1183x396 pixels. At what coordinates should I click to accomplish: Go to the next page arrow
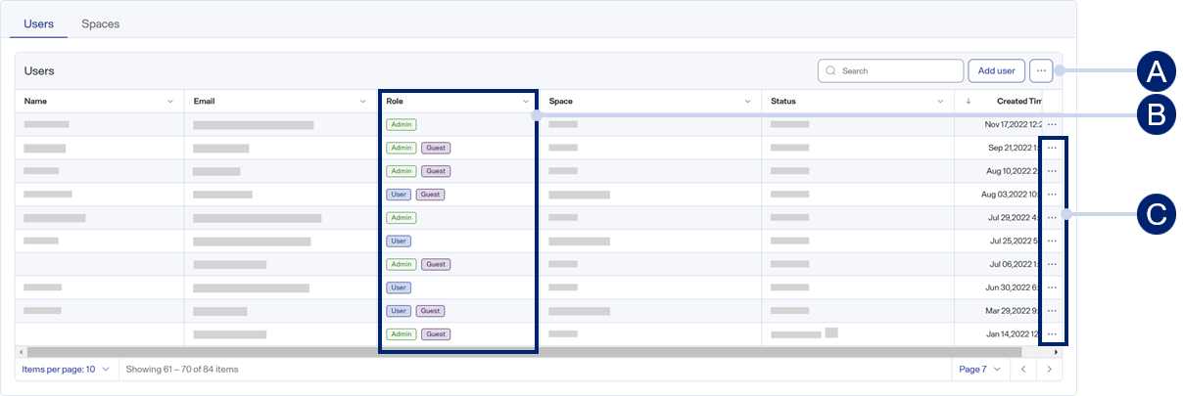(1049, 370)
